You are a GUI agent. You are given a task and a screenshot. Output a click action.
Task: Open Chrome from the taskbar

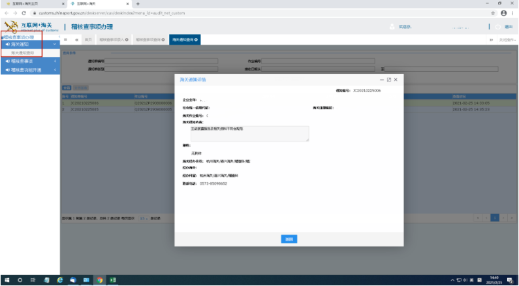coord(100,280)
